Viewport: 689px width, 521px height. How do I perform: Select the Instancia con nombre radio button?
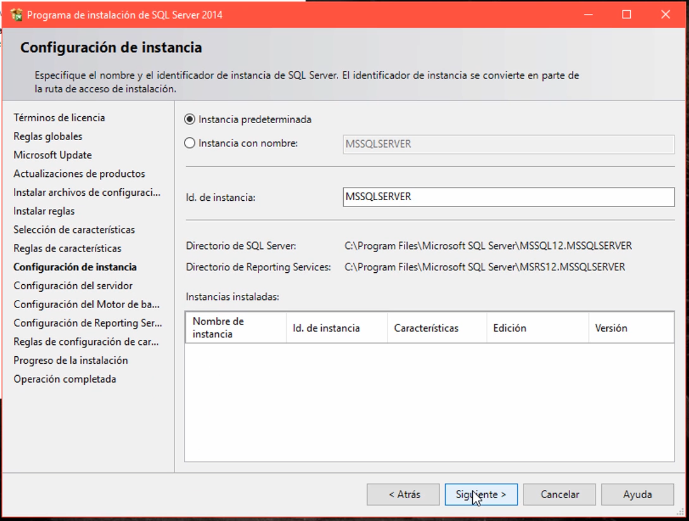[188, 143]
